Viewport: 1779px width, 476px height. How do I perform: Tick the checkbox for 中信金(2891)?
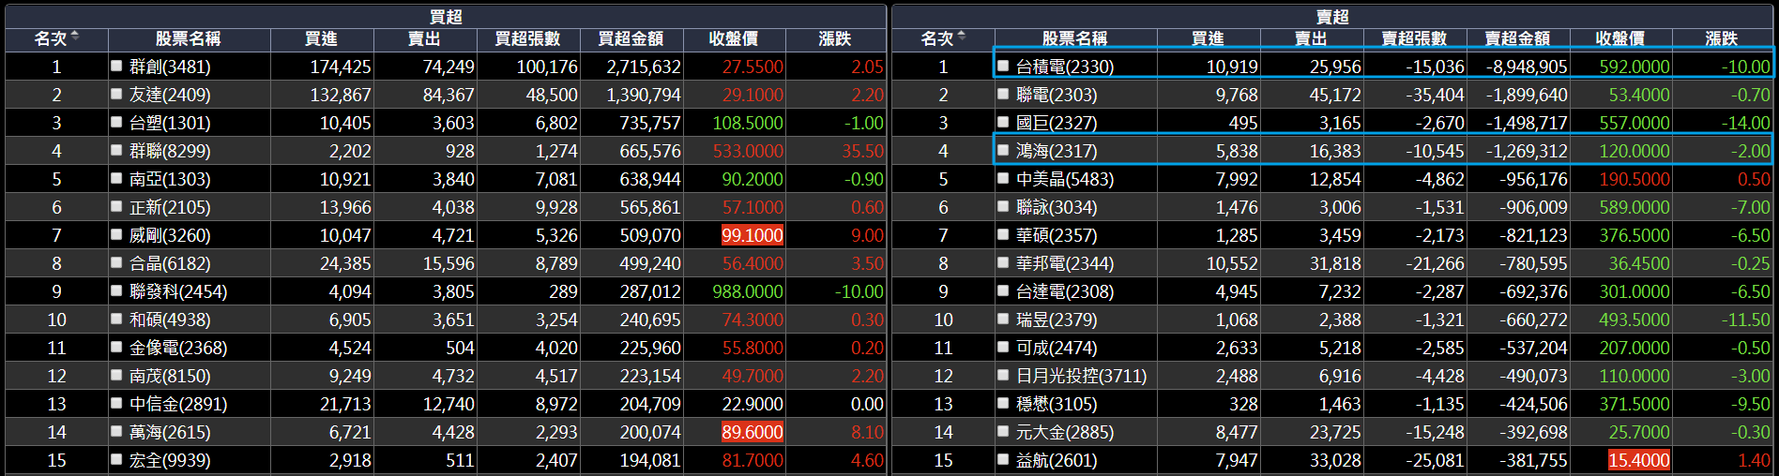[x=116, y=403]
